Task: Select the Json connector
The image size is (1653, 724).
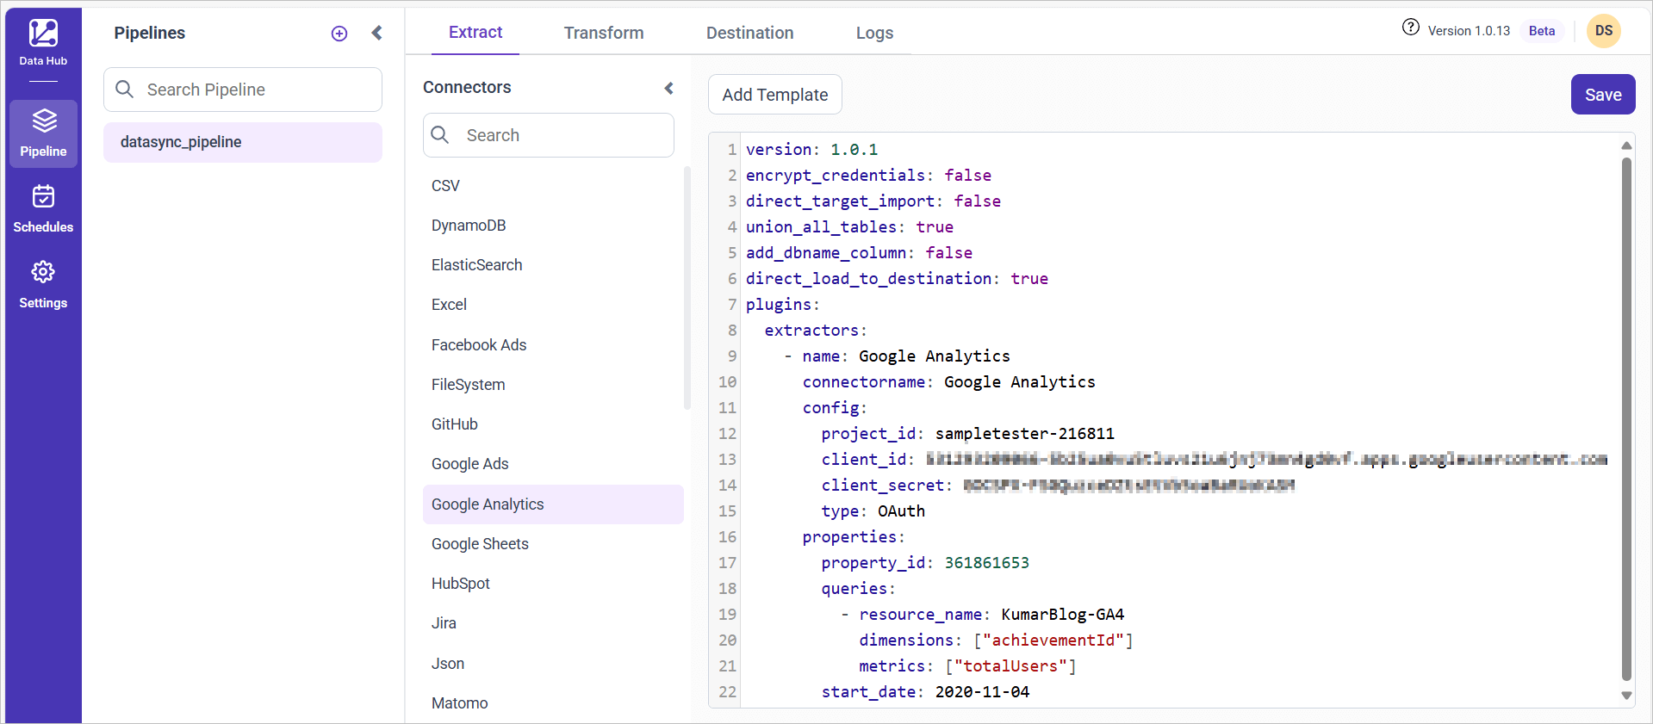Action: point(553,664)
